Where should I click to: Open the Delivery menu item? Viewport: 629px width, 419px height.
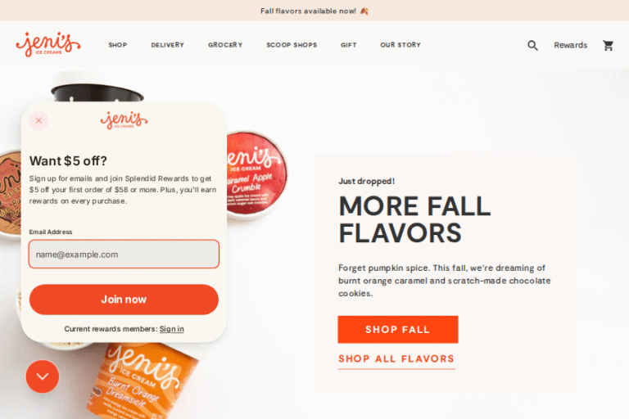pyautogui.click(x=168, y=45)
